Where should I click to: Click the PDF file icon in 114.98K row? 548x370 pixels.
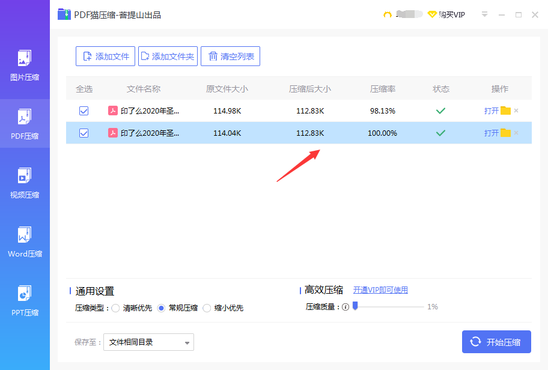tap(112, 111)
